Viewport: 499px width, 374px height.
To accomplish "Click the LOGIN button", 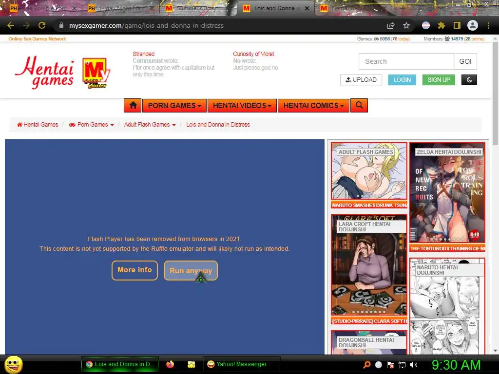I will [402, 80].
